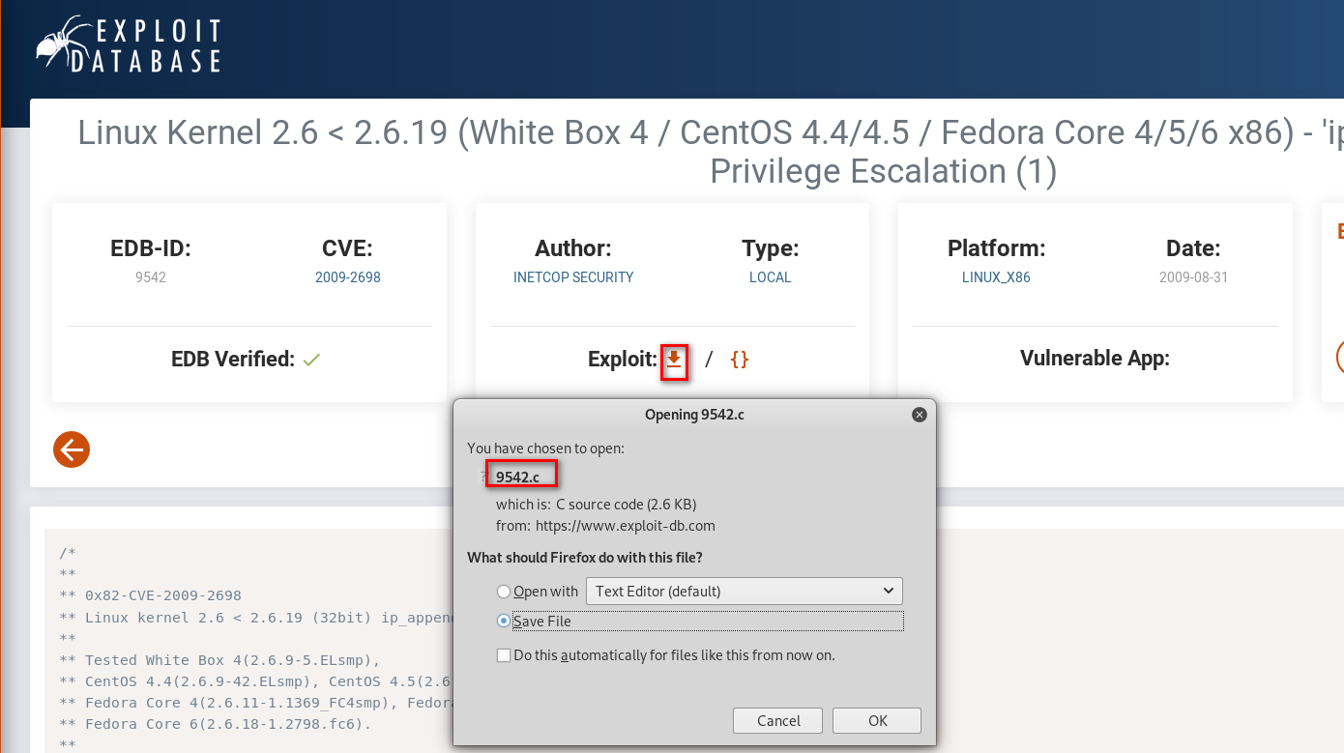
Task: Select the Save File radio button
Action: coord(503,621)
